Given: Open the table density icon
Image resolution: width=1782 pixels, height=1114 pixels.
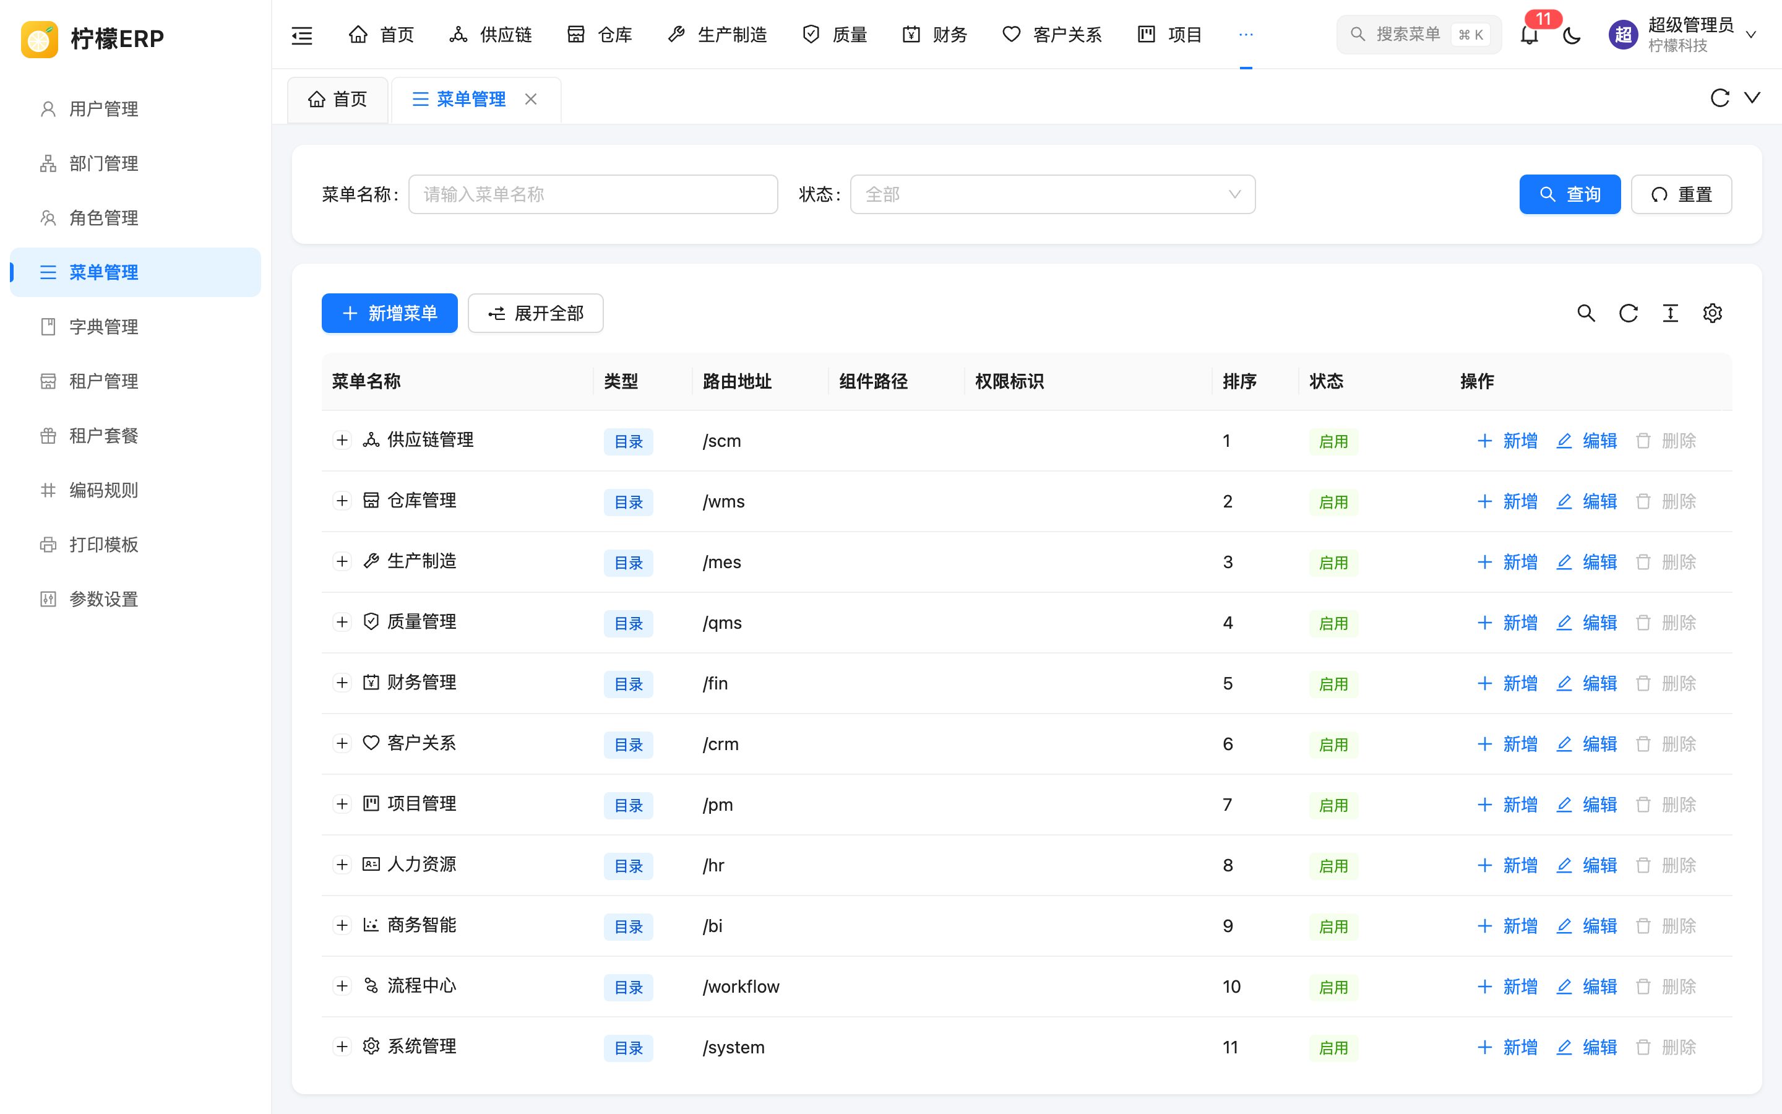Looking at the screenshot, I should [1670, 313].
